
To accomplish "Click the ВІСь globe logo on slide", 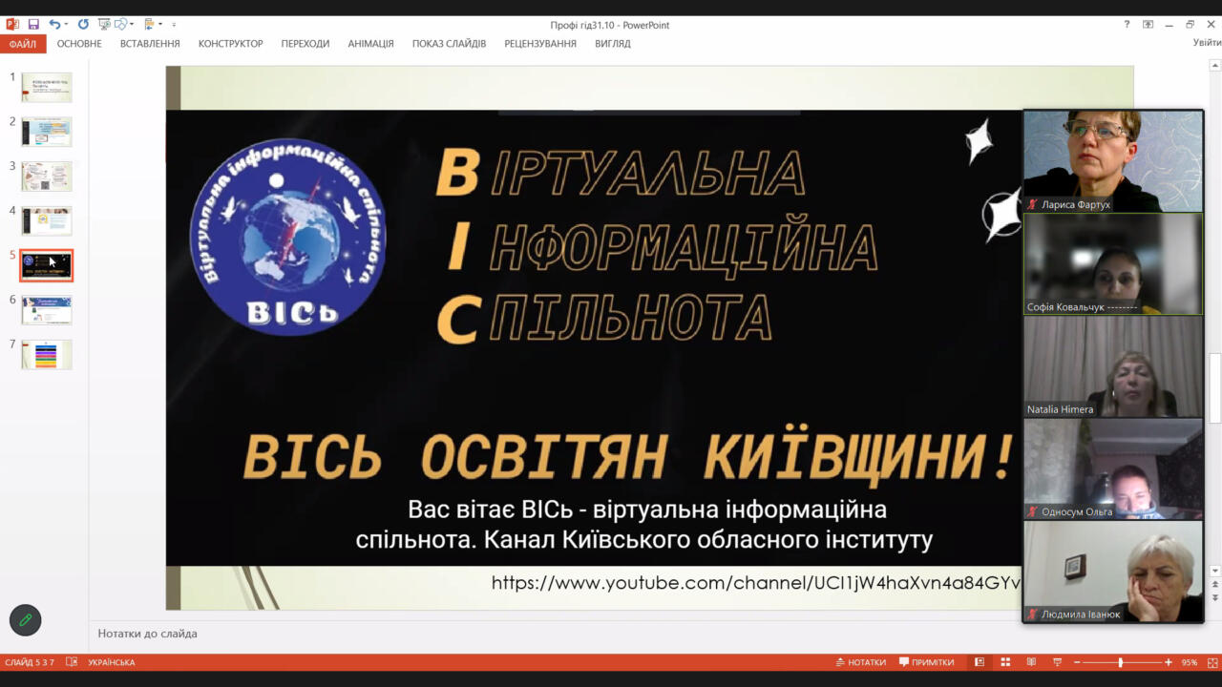I will coord(288,237).
